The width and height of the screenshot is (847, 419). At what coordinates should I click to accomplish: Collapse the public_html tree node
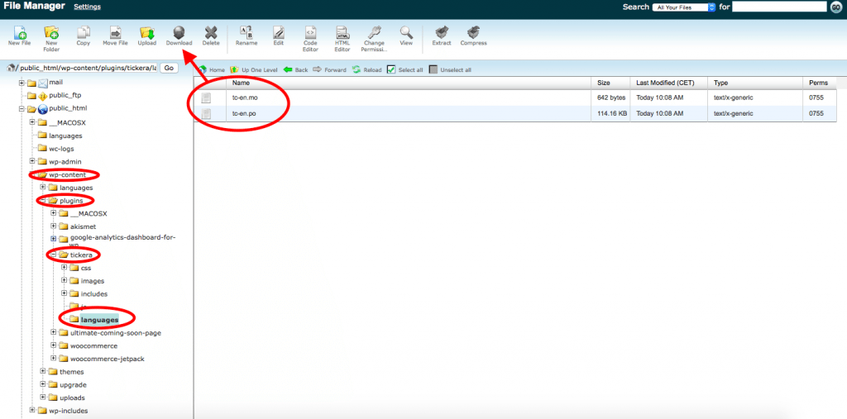point(22,108)
